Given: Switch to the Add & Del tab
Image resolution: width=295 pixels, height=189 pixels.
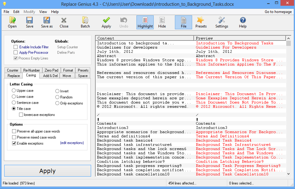Looking at the screenshot, I should pos(51,76).
